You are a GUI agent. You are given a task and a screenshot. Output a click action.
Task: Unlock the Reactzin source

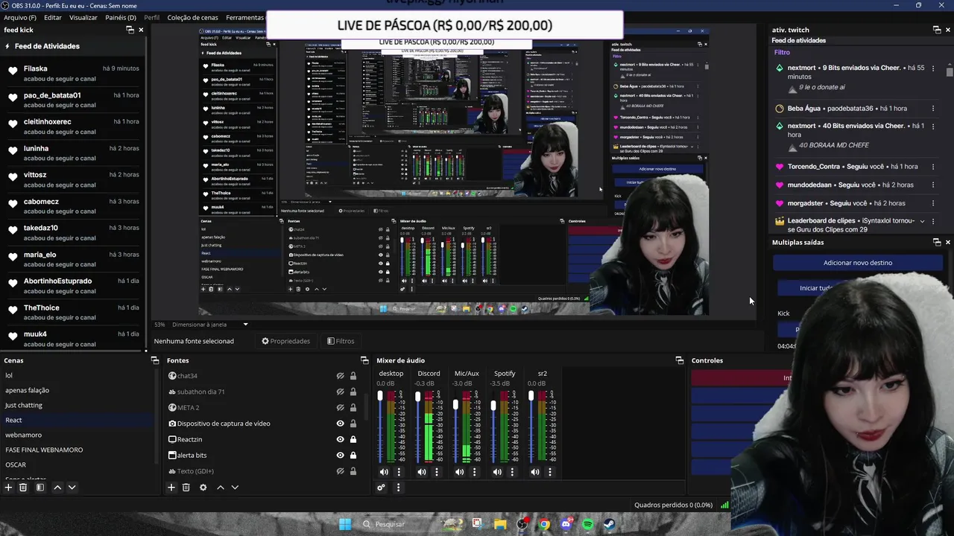353,439
